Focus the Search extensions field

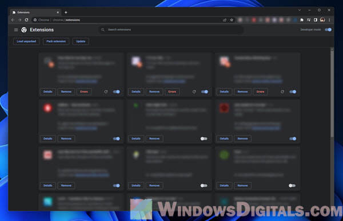click(171, 30)
